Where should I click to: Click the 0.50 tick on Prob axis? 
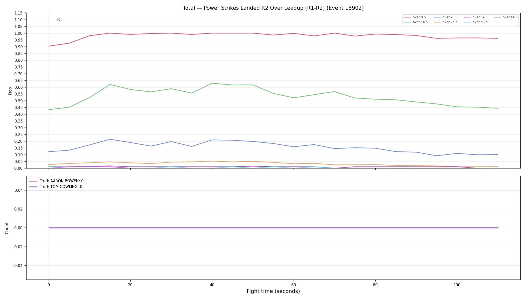(19, 101)
